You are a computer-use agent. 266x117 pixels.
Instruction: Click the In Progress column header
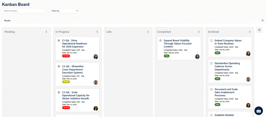(x=62, y=32)
